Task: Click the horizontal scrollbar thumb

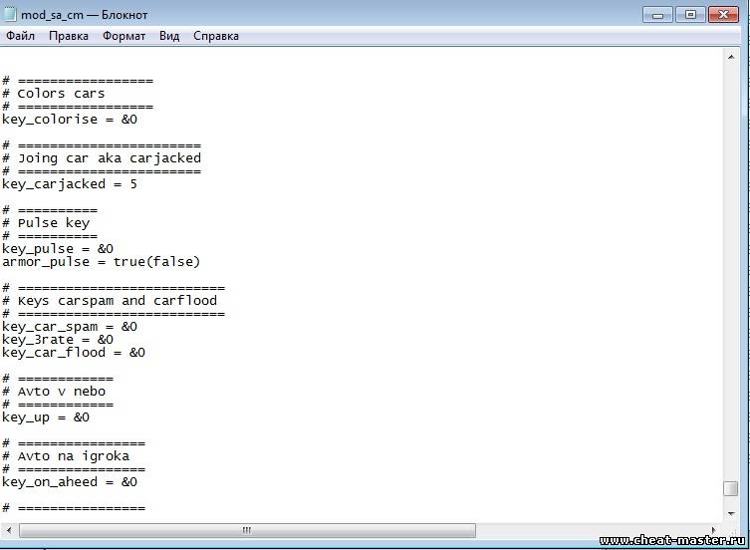Action: (246, 530)
